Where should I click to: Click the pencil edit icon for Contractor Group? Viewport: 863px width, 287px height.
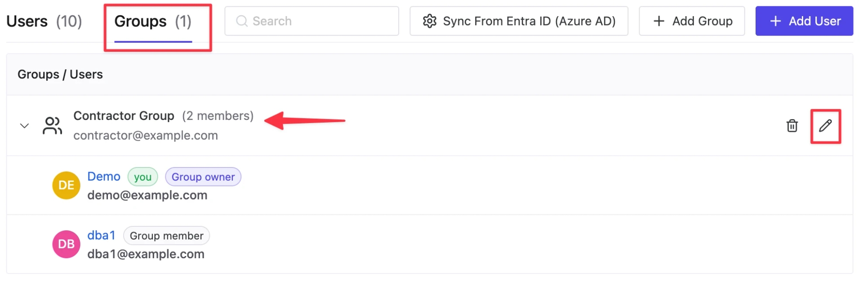(x=825, y=126)
